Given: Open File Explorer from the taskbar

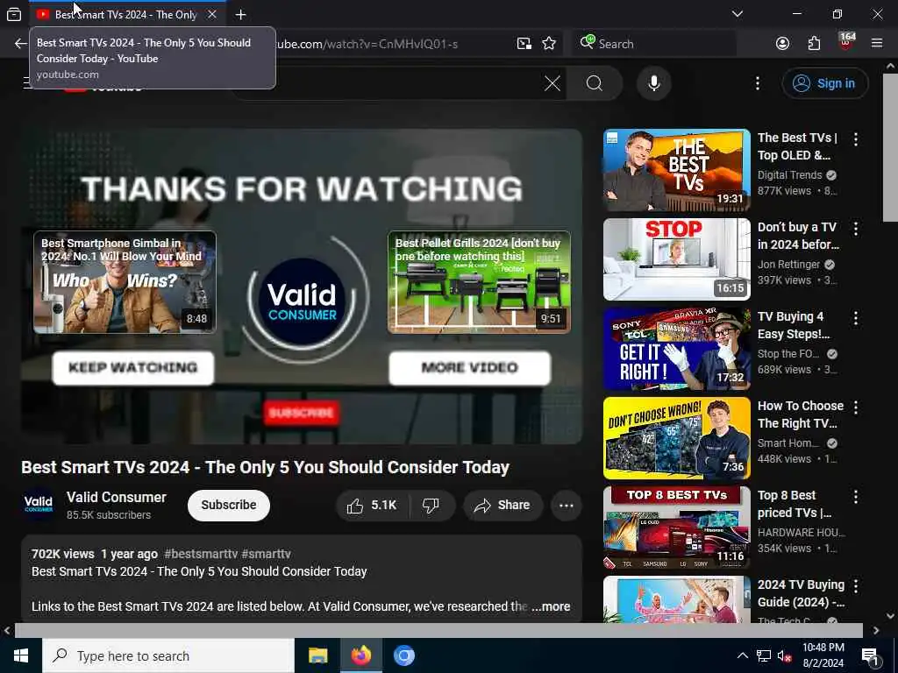Looking at the screenshot, I should tap(317, 655).
